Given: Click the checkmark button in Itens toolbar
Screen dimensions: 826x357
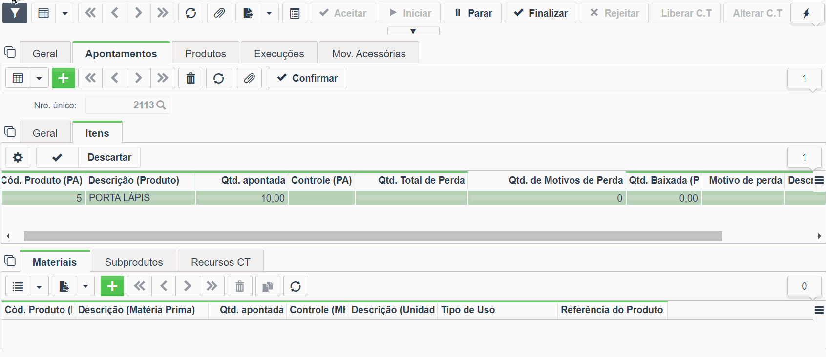Looking at the screenshot, I should (x=57, y=157).
